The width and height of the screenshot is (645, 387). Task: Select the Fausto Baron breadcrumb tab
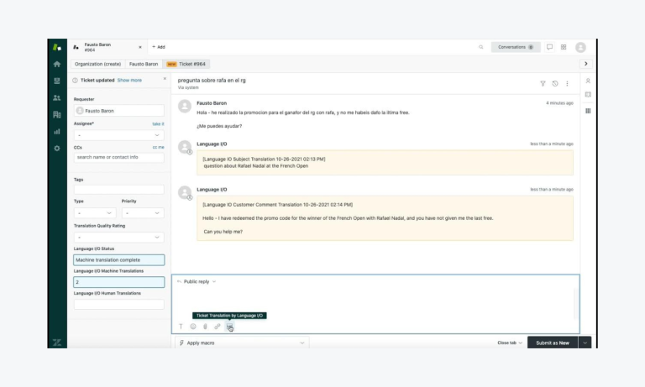(144, 64)
